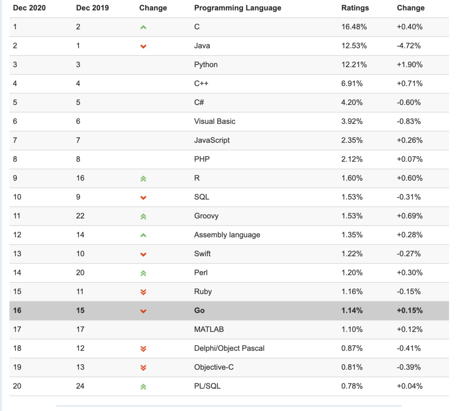Click the red down arrow beside Java
Image resolution: width=456 pixels, height=411 pixels.
(x=143, y=46)
